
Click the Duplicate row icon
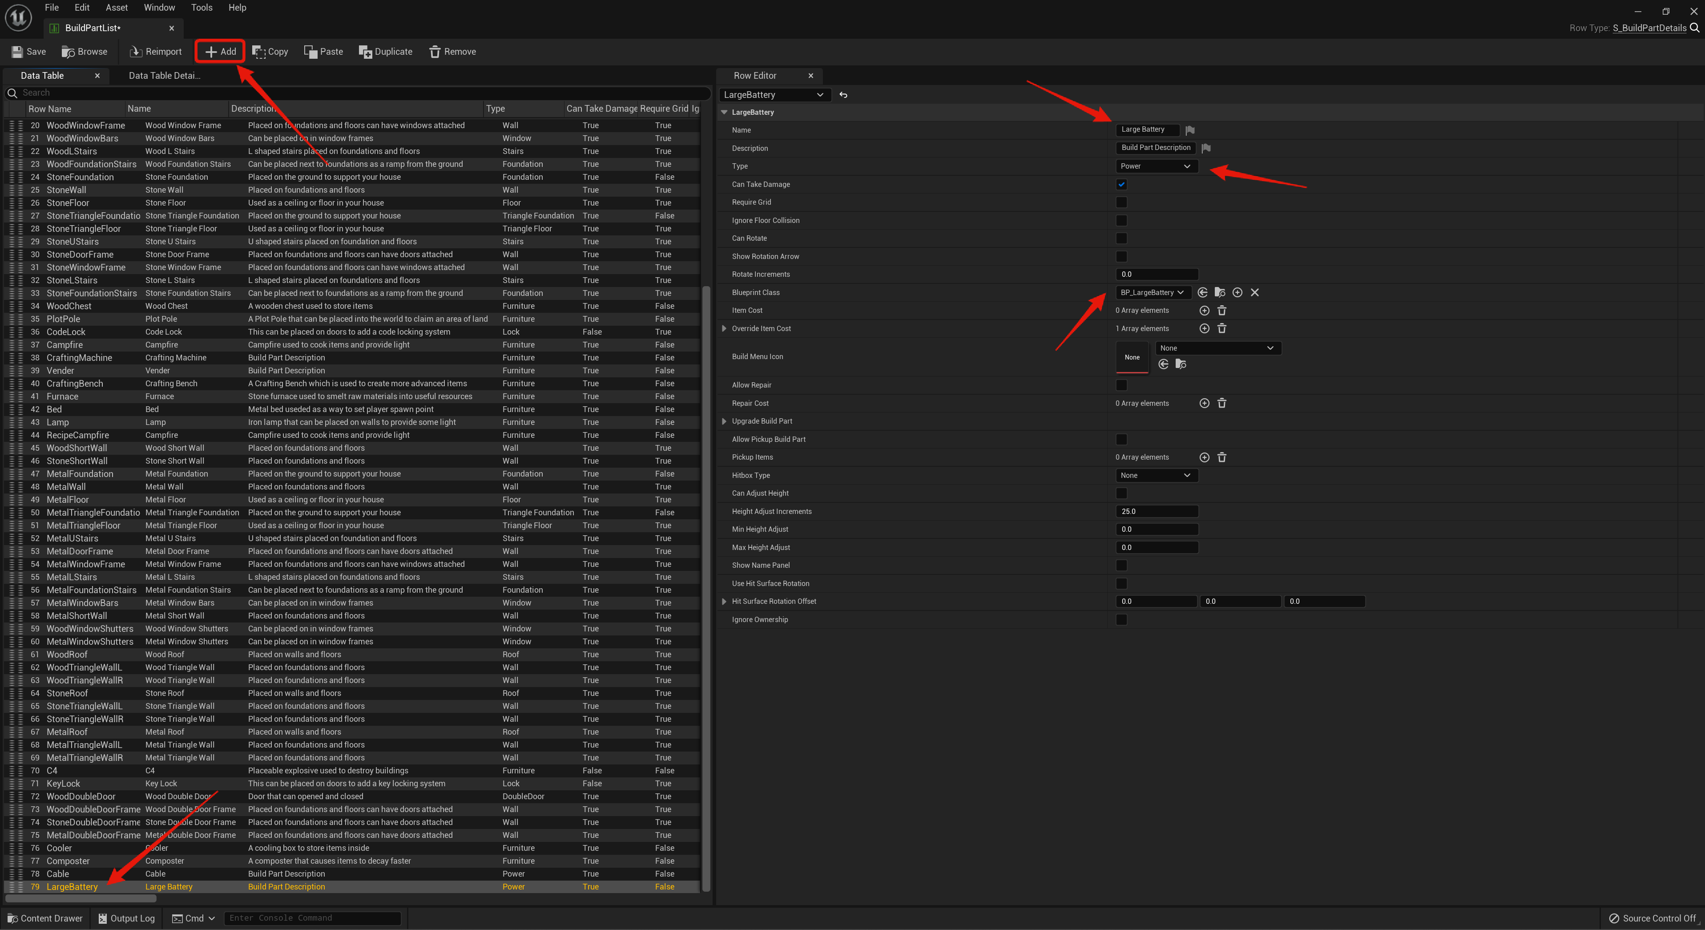click(365, 52)
